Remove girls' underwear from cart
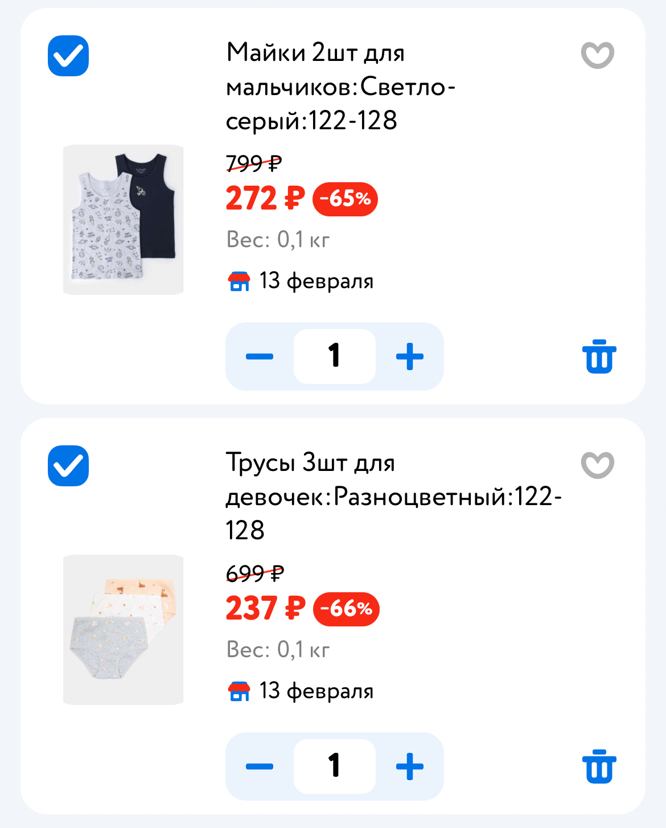Image resolution: width=666 pixels, height=828 pixels. (x=599, y=766)
